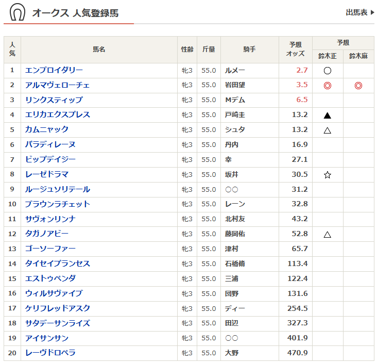
Task: Click odds value 470.9
Action: click(x=298, y=353)
